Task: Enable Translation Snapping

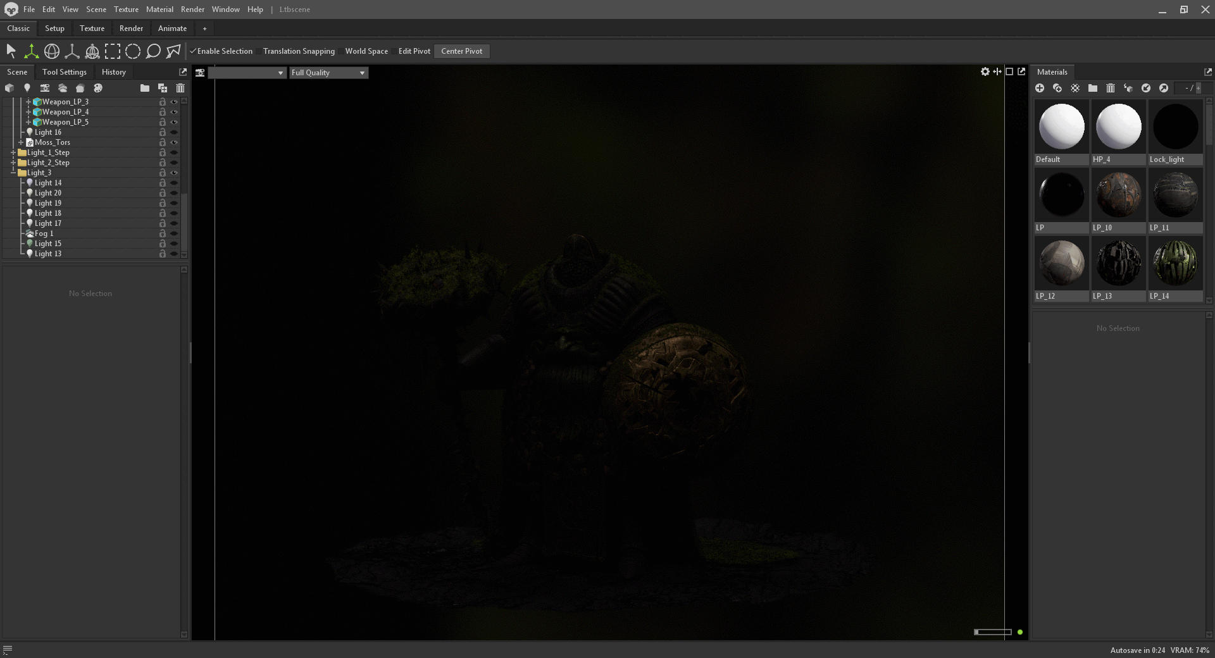Action: 259,51
